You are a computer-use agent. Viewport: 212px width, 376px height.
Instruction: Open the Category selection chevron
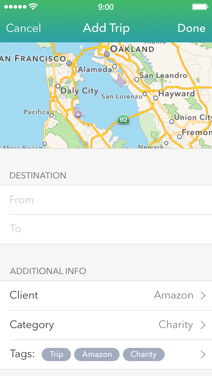tap(203, 325)
